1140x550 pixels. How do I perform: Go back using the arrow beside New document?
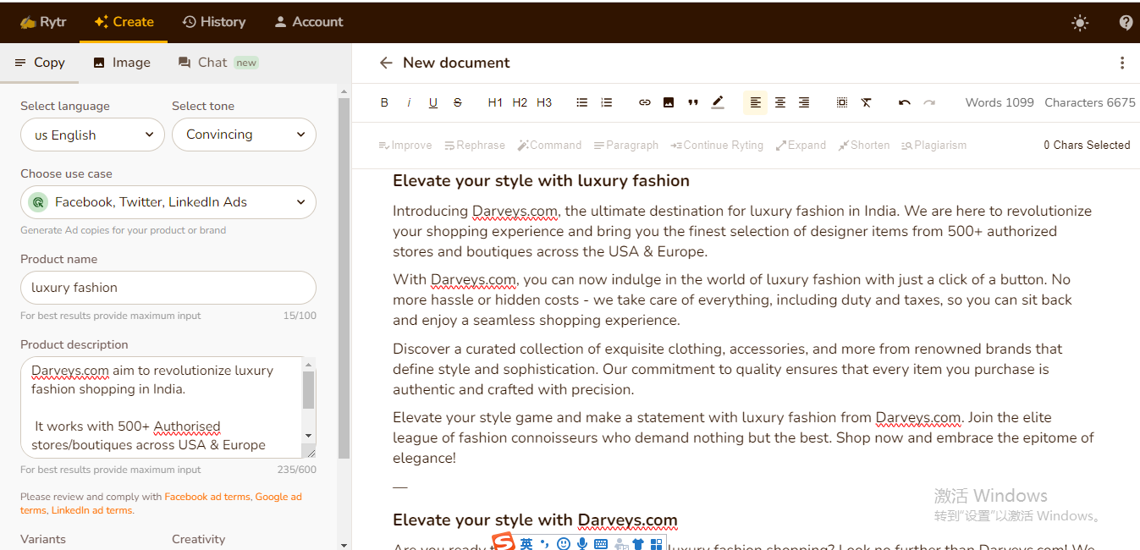(386, 63)
